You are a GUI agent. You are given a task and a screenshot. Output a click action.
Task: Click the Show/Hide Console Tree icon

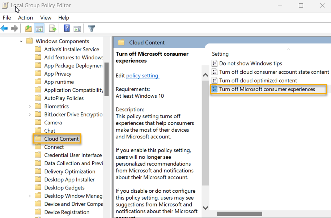click(x=39, y=28)
